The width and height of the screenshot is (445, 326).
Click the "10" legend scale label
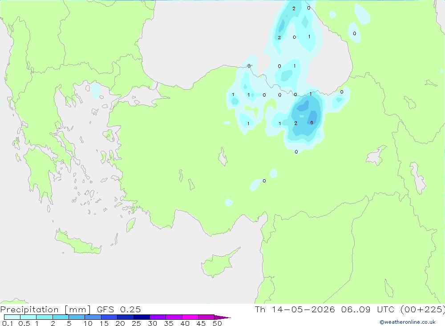88,323
